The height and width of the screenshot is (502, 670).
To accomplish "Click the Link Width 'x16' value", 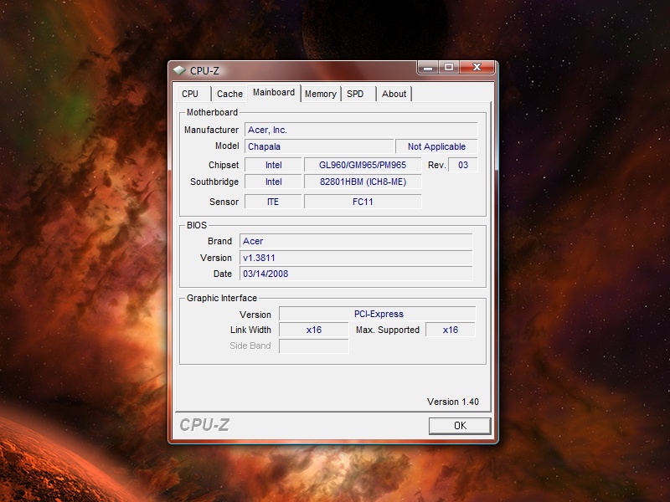I will coord(313,330).
